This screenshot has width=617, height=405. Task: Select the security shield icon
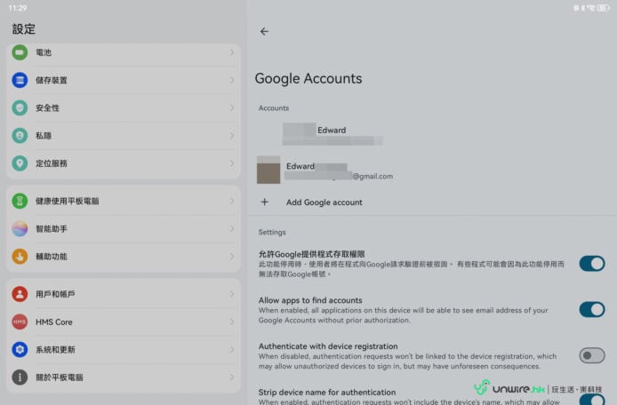tap(20, 107)
